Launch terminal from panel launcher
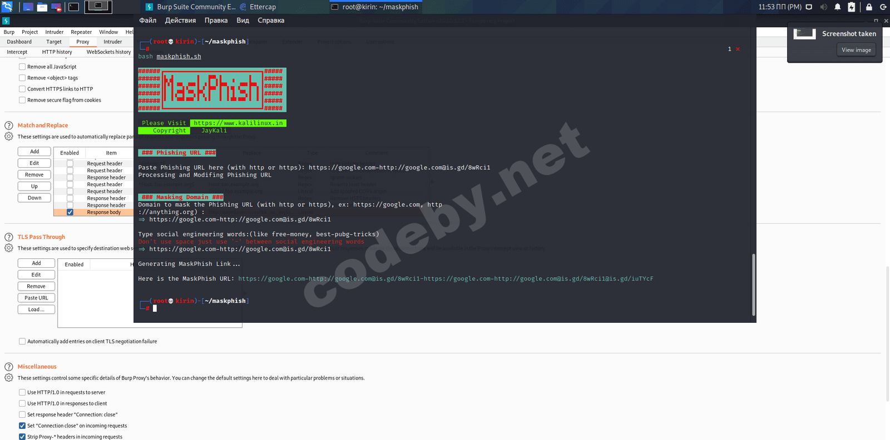Viewport: 890px width, 440px height. point(73,7)
